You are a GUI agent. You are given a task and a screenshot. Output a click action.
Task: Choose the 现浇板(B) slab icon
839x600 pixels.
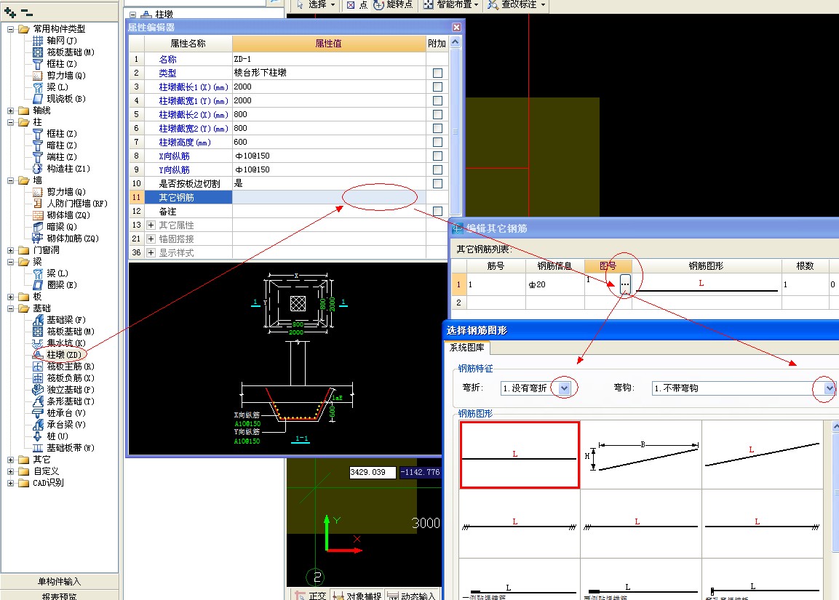point(37,99)
